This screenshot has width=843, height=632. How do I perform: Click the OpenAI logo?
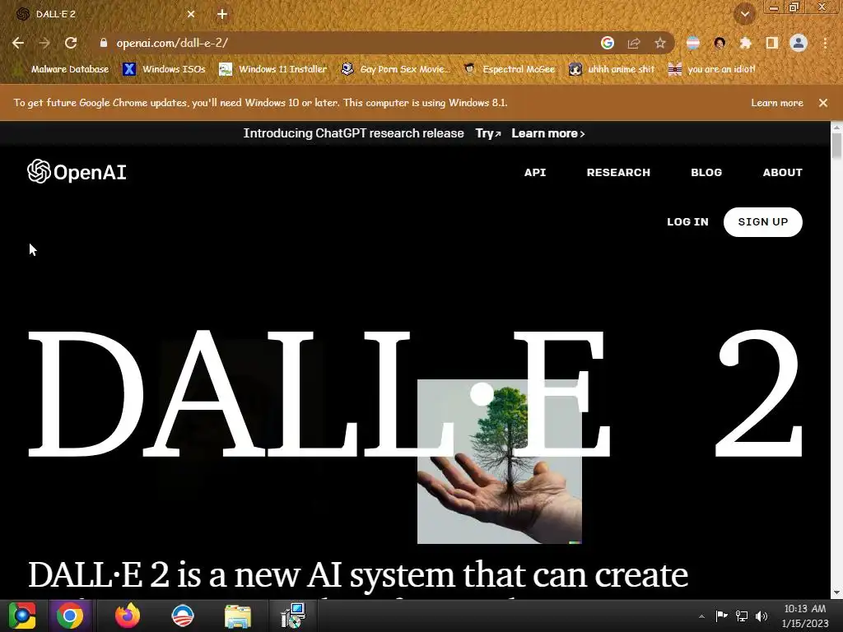(77, 172)
